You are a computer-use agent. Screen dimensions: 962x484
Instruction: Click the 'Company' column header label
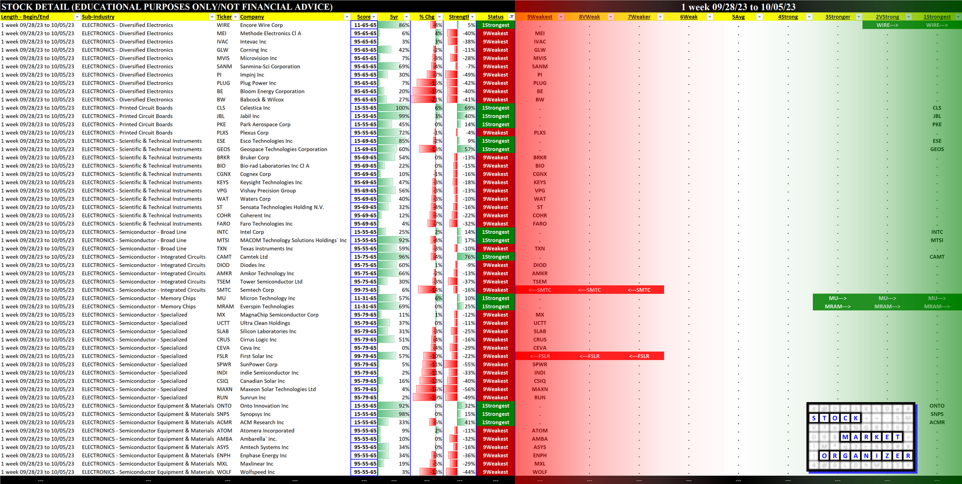click(x=252, y=17)
